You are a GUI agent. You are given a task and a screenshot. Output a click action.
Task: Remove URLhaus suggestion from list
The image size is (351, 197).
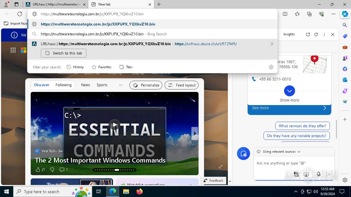(272, 44)
